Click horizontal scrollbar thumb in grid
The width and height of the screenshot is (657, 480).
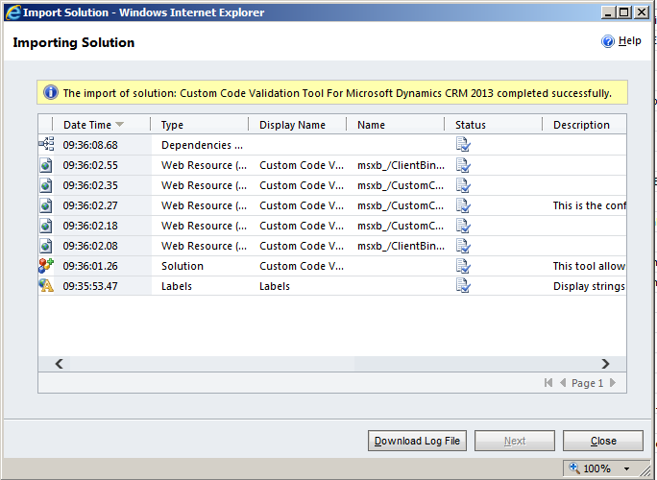pos(211,364)
